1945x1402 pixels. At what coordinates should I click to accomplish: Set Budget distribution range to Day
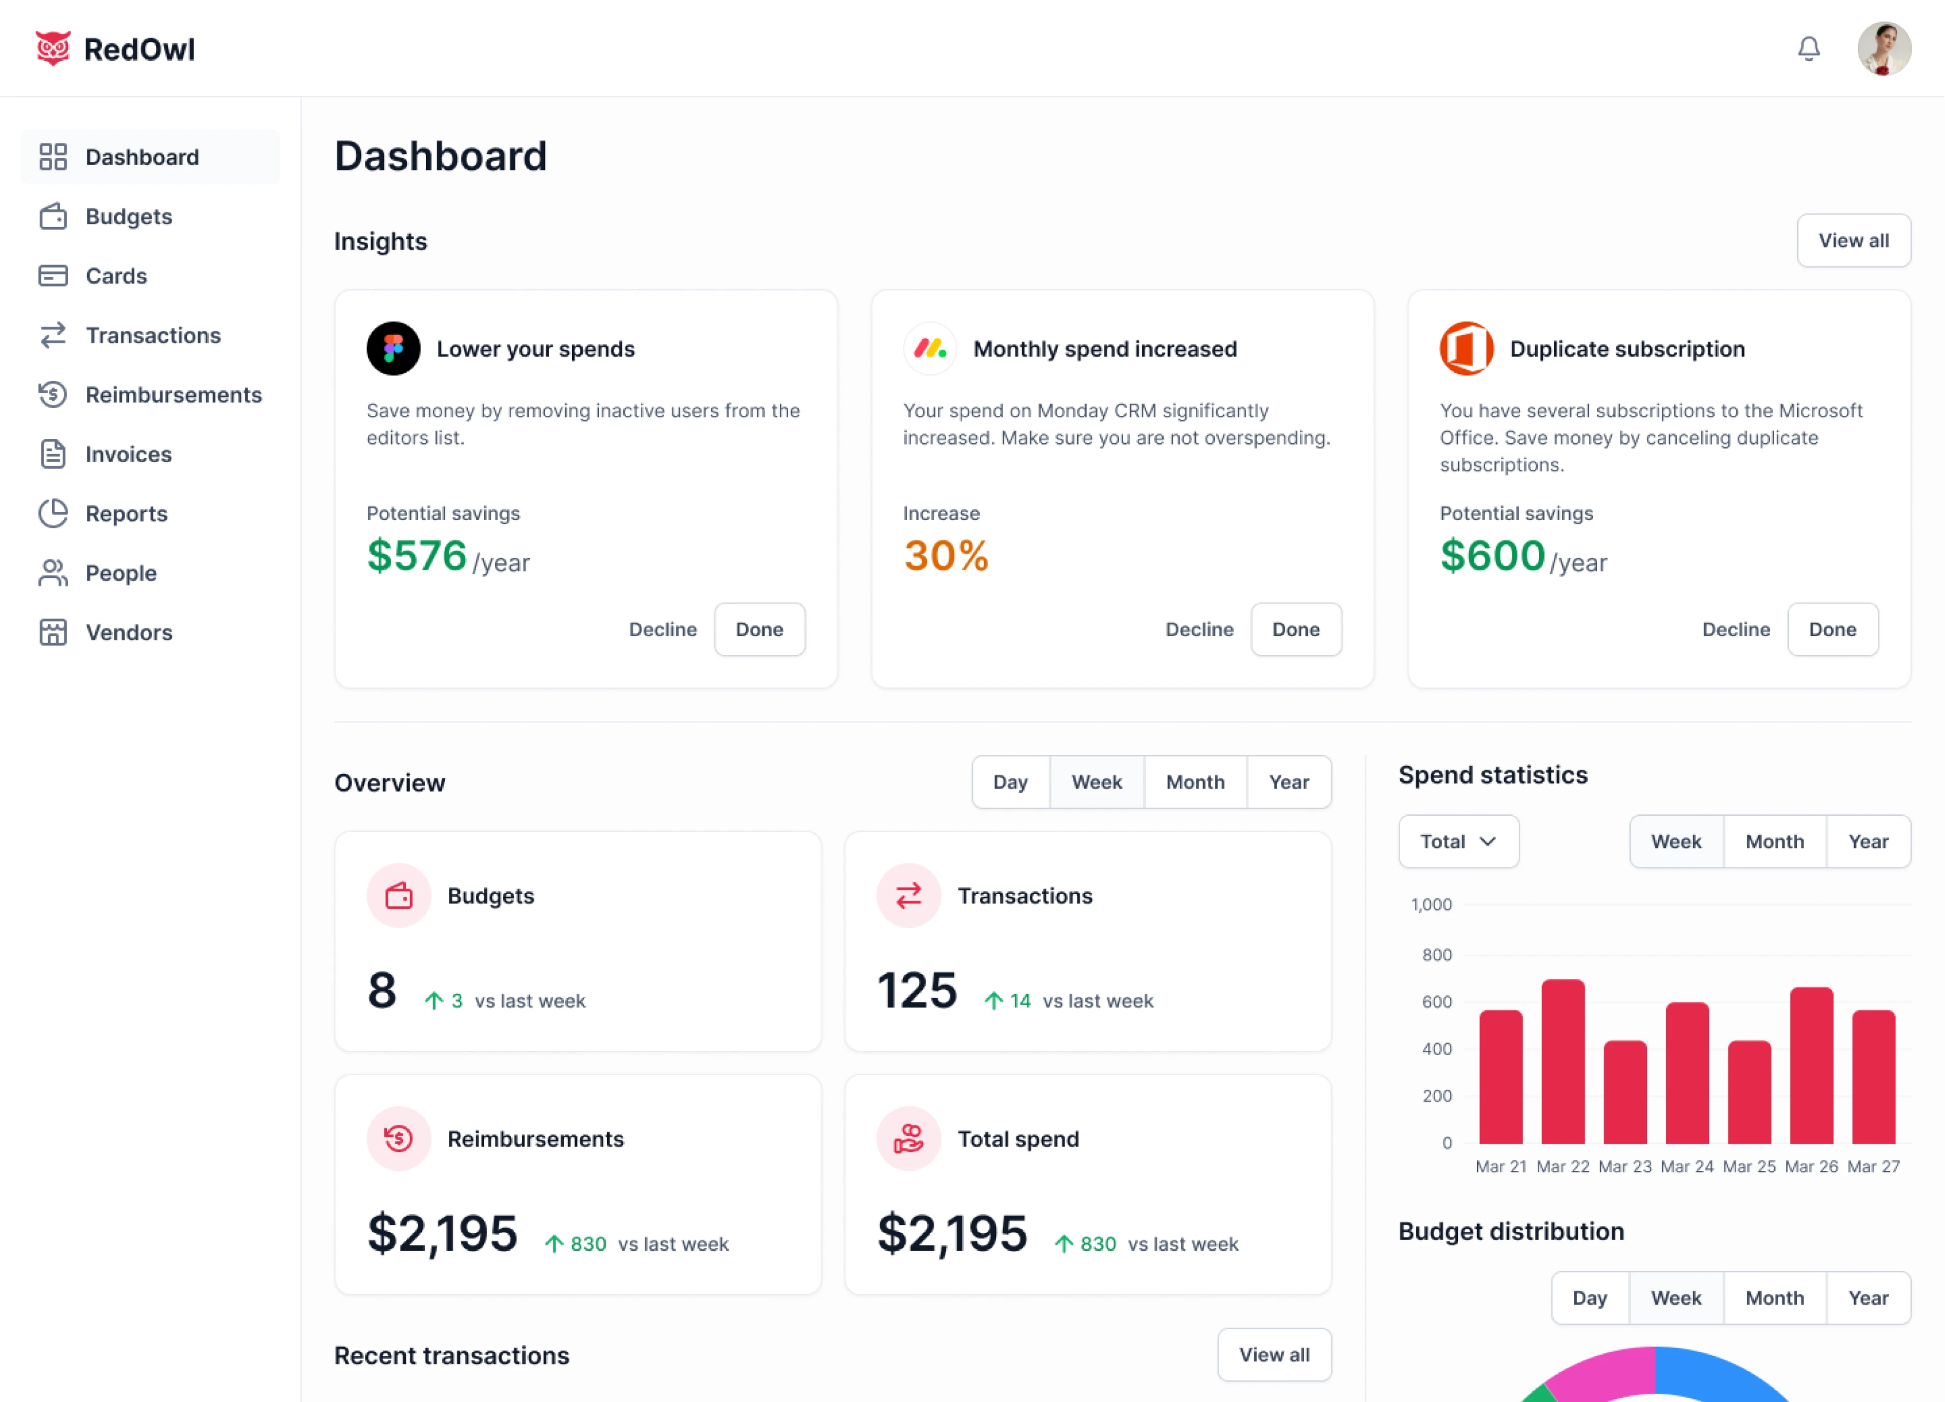(x=1589, y=1298)
